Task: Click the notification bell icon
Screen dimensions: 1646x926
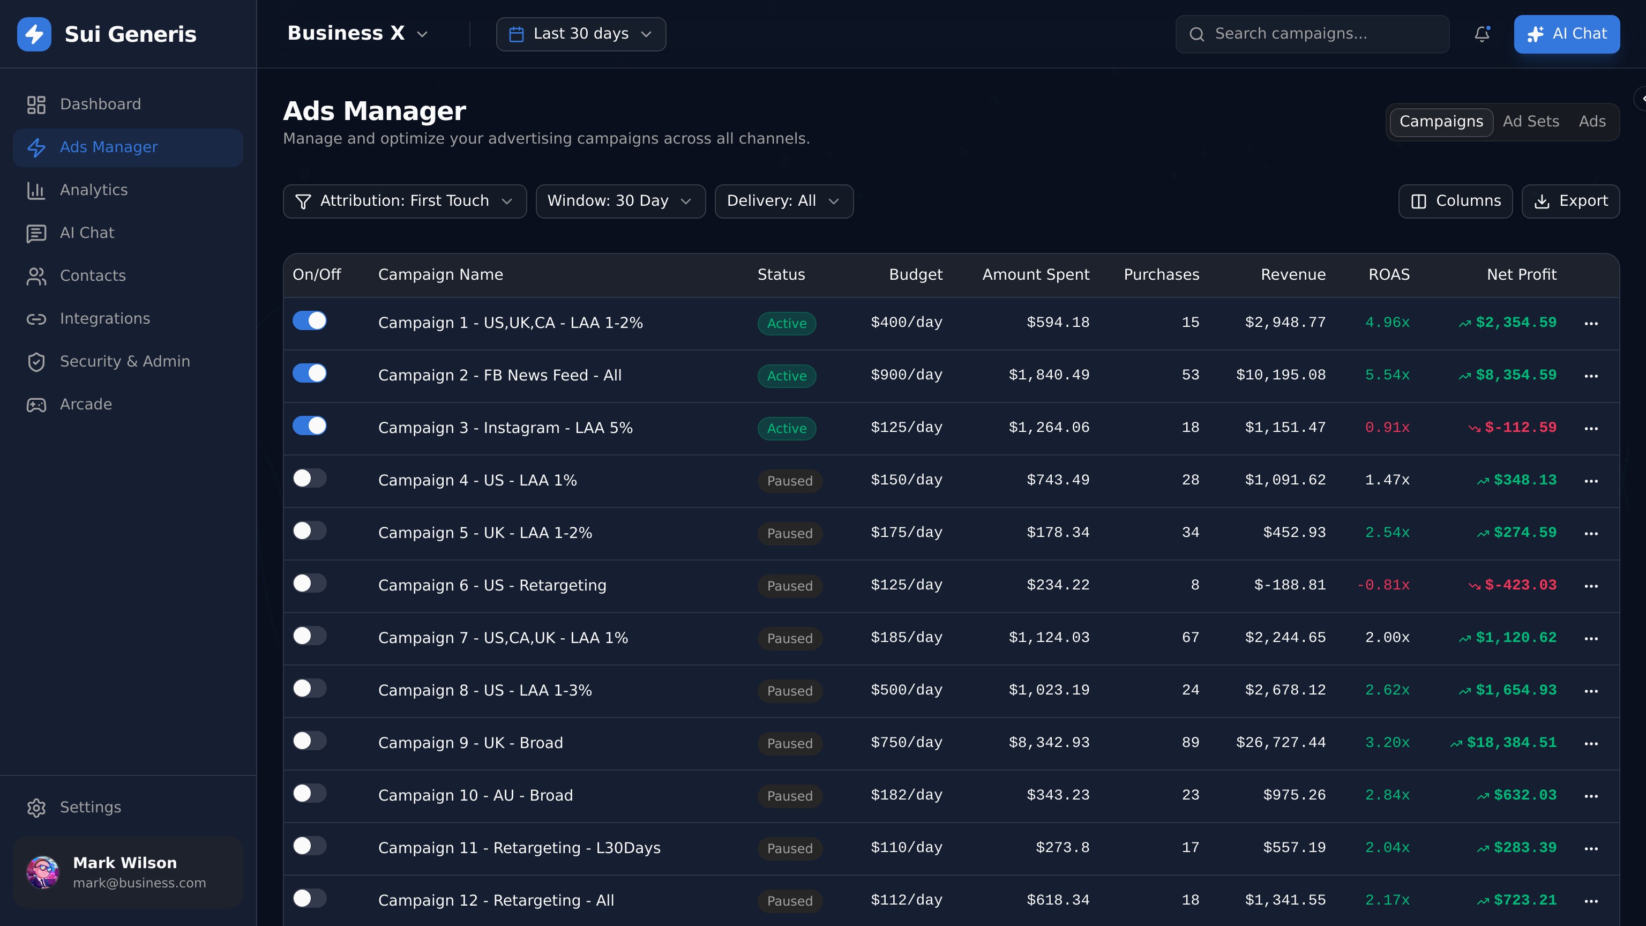Action: pos(1482,34)
